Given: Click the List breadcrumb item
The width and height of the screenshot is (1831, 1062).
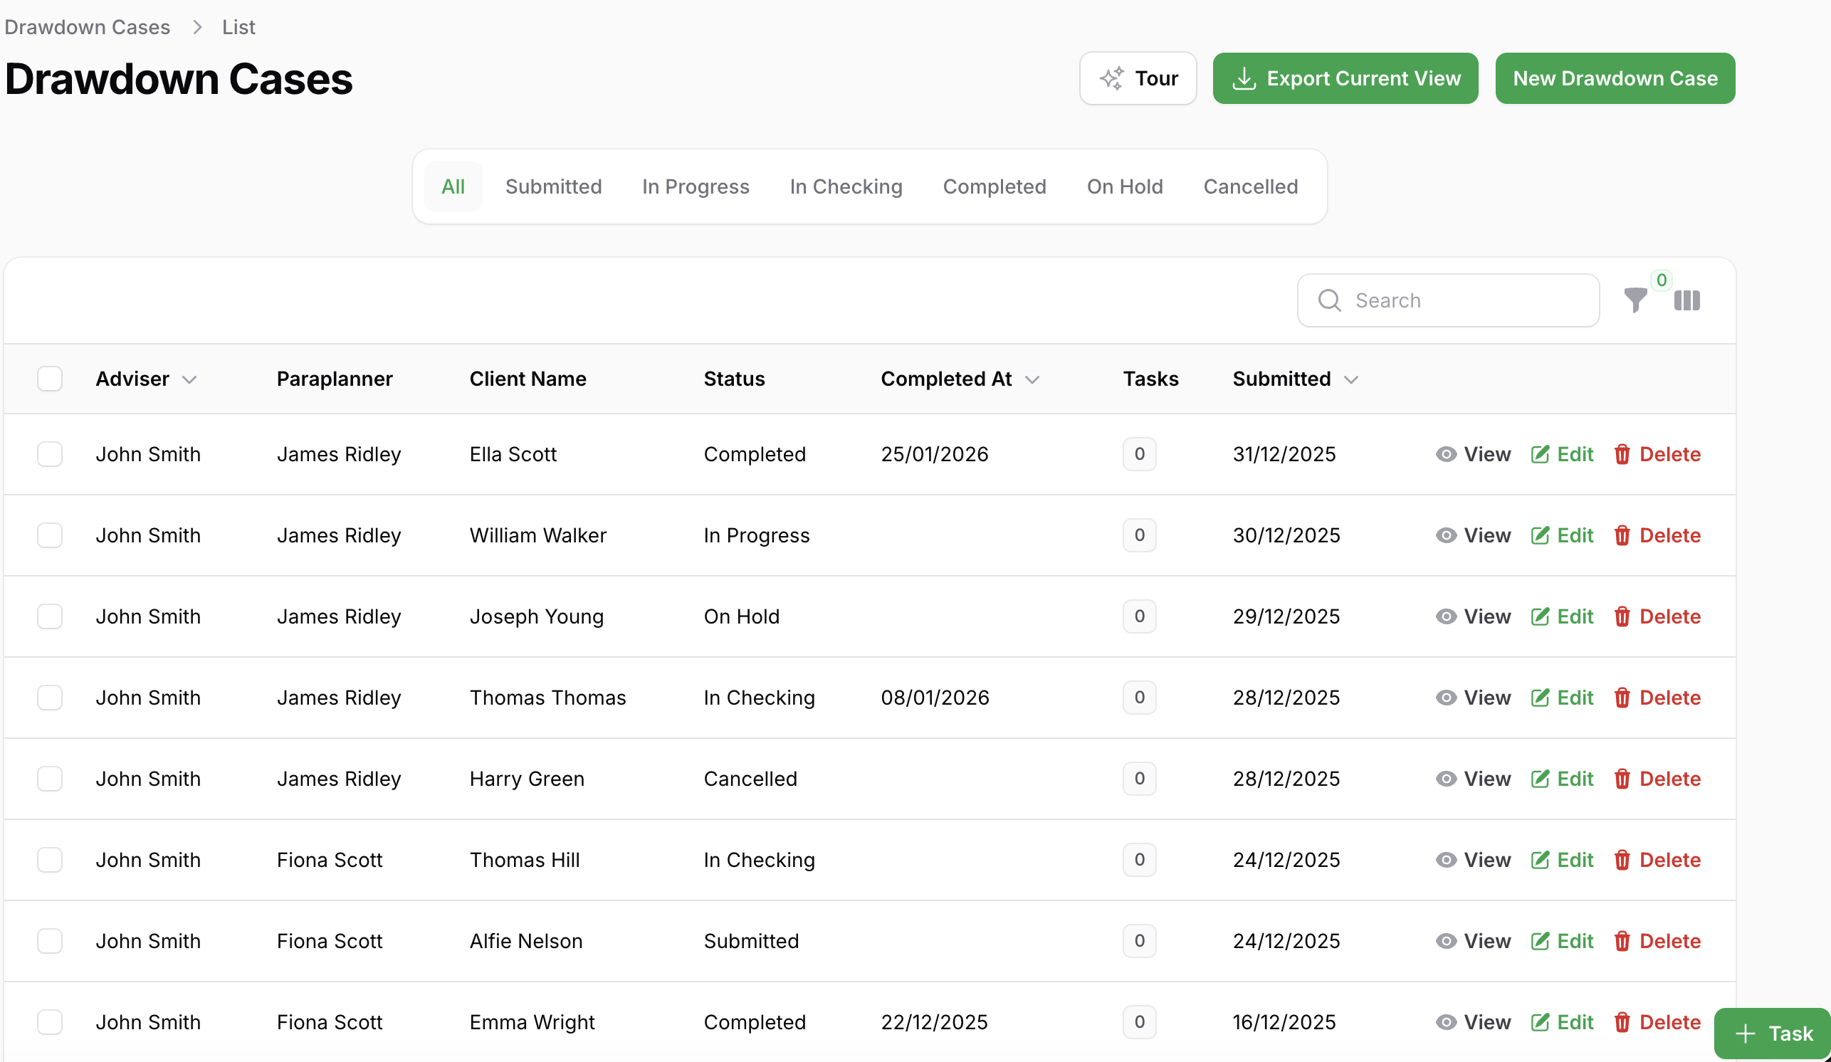Looking at the screenshot, I should point(238,27).
